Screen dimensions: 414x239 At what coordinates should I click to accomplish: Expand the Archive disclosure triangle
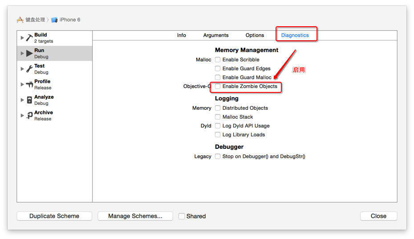[x=22, y=116]
